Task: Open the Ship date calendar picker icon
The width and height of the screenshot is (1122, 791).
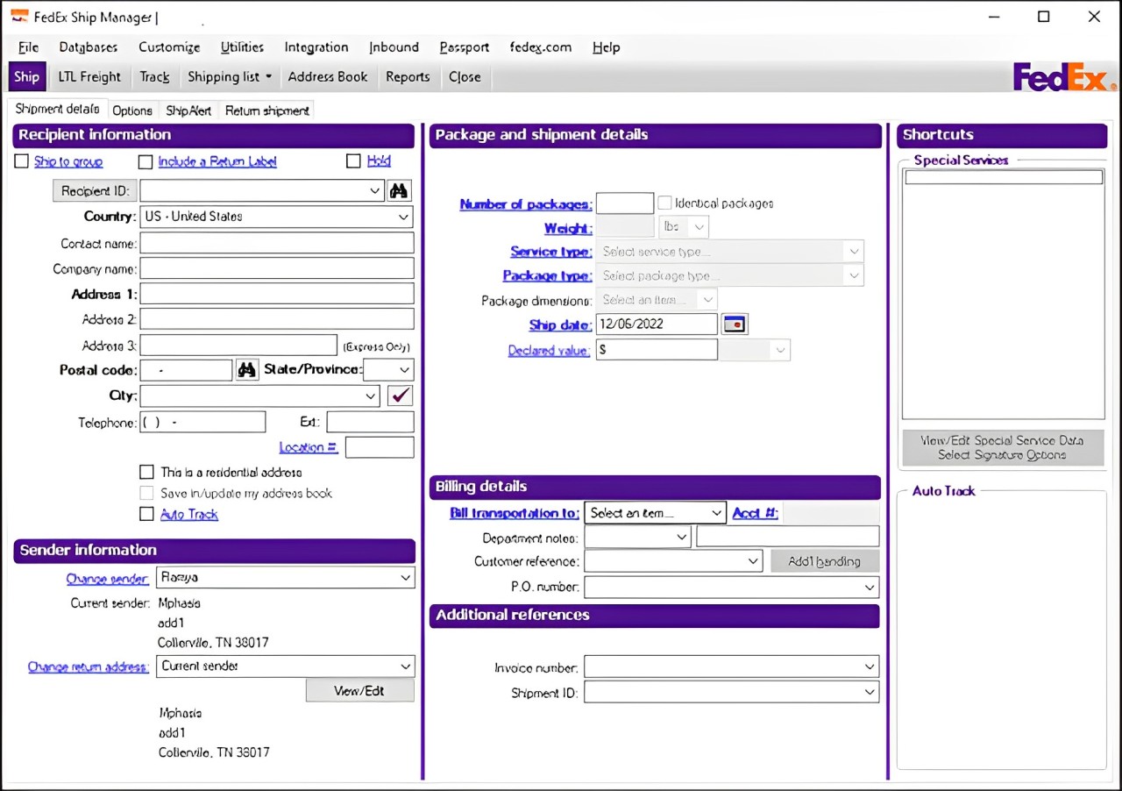Action: pos(735,324)
